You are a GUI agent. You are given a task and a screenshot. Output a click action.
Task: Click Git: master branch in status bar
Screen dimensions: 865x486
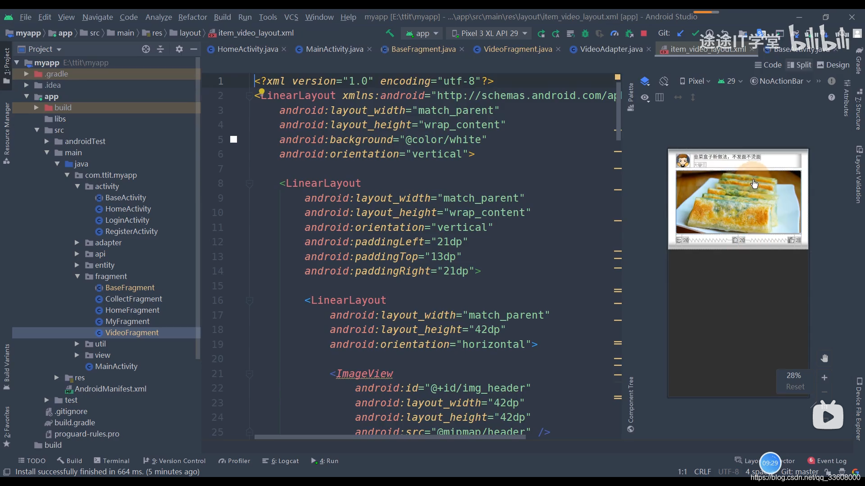(x=800, y=472)
